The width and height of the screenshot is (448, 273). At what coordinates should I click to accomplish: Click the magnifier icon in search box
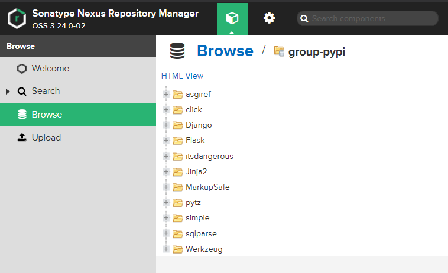(304, 19)
